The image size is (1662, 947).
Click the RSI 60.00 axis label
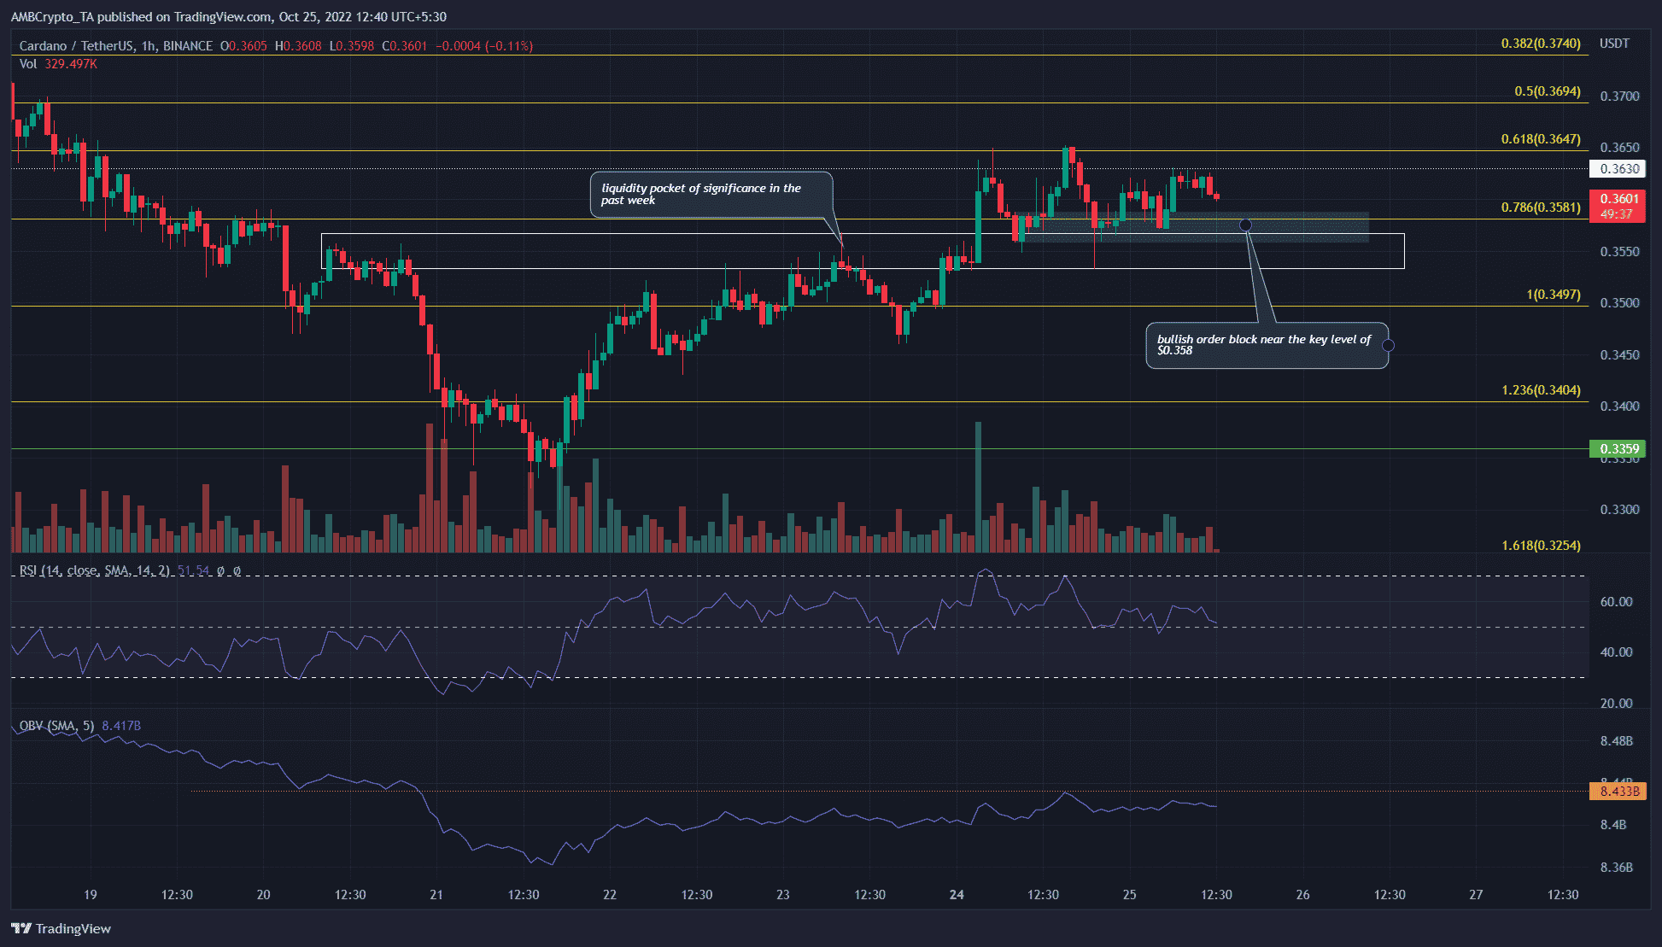[x=1616, y=602]
